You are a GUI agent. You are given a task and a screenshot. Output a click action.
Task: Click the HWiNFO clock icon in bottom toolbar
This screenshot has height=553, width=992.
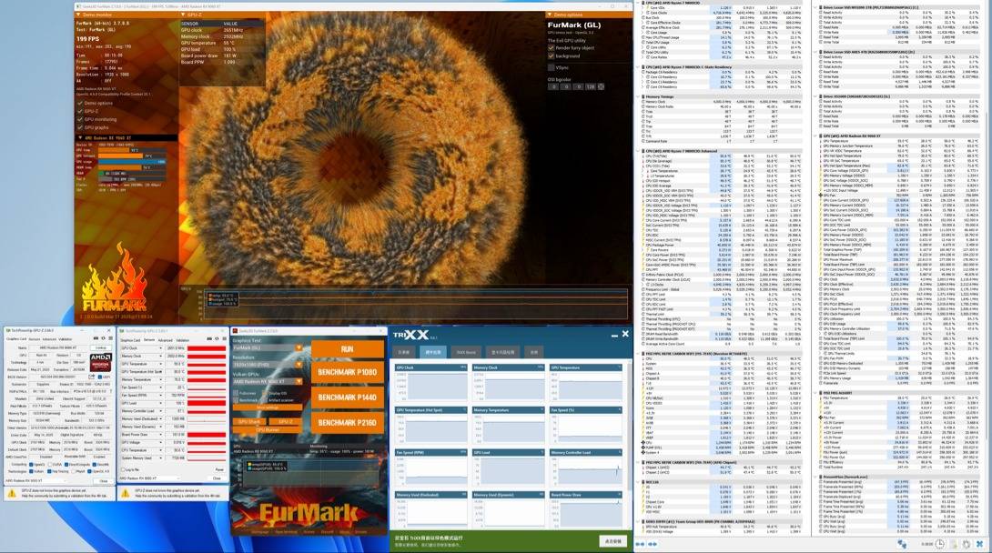point(939,544)
